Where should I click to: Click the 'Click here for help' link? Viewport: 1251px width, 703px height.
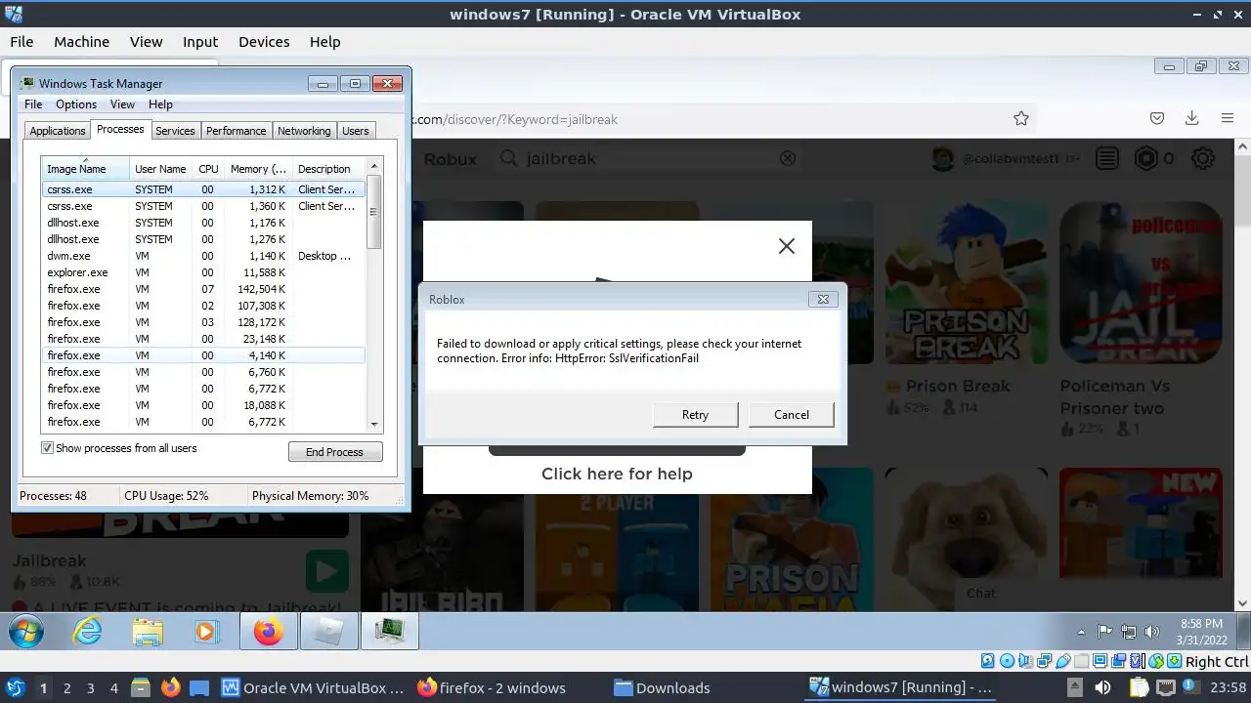pos(617,474)
